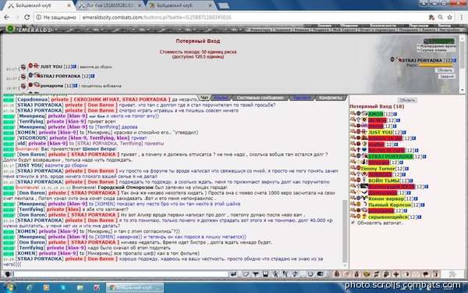Expand the Скупка хлама location entry

[x=433, y=50]
